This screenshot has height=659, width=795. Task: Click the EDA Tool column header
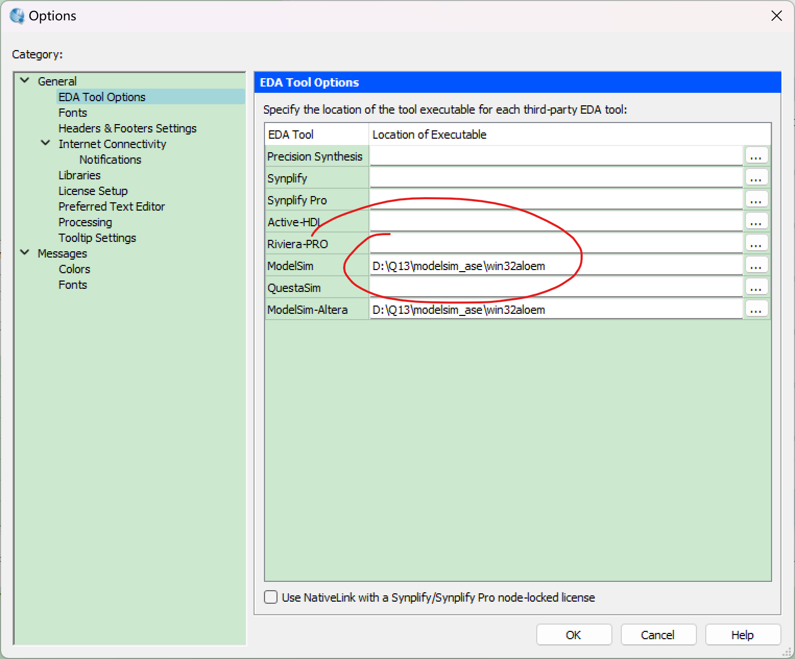coord(317,135)
